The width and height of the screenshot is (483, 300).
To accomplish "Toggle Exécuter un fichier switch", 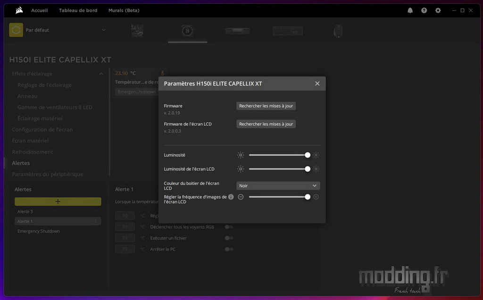I will pos(229,238).
